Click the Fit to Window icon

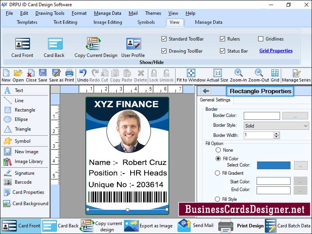click(191, 73)
